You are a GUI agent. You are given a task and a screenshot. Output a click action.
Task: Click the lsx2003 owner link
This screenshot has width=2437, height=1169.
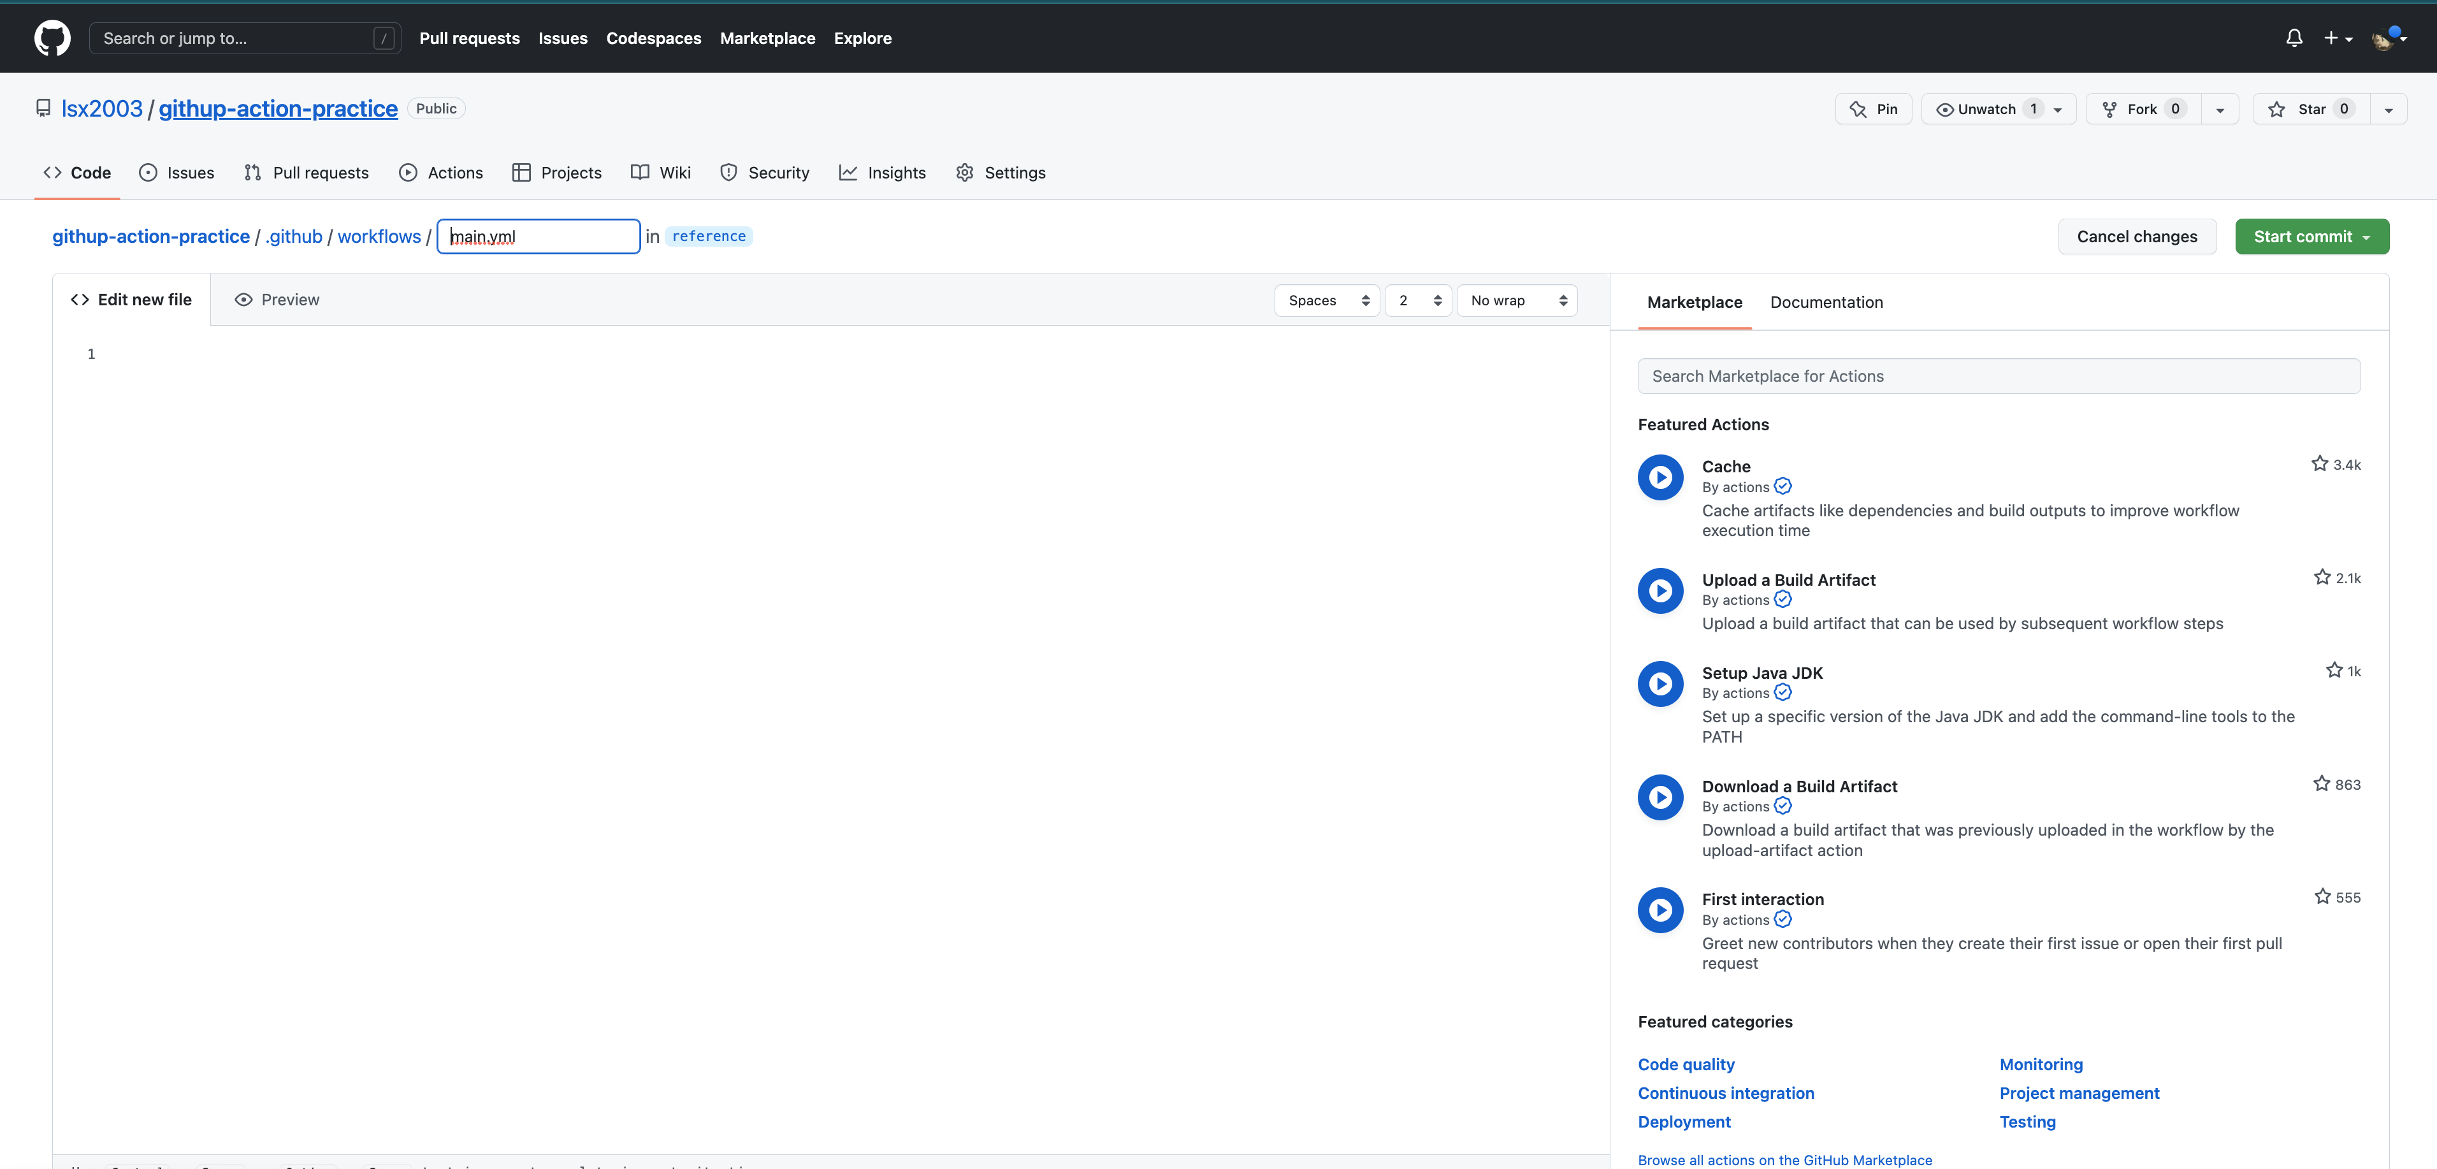tap(102, 109)
